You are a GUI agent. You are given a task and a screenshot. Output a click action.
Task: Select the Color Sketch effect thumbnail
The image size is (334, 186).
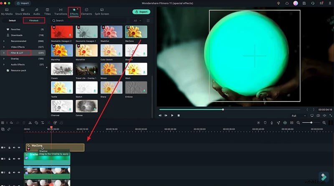[x=111, y=50]
